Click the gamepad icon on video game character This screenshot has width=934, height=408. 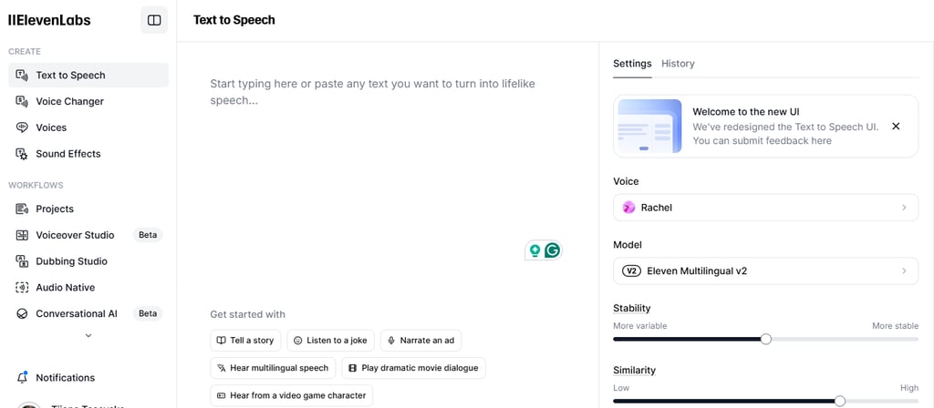coord(221,395)
